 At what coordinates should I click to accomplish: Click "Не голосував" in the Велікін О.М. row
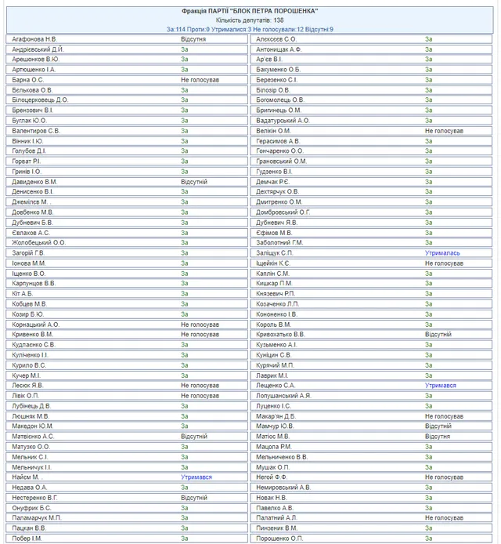pyautogui.click(x=444, y=131)
